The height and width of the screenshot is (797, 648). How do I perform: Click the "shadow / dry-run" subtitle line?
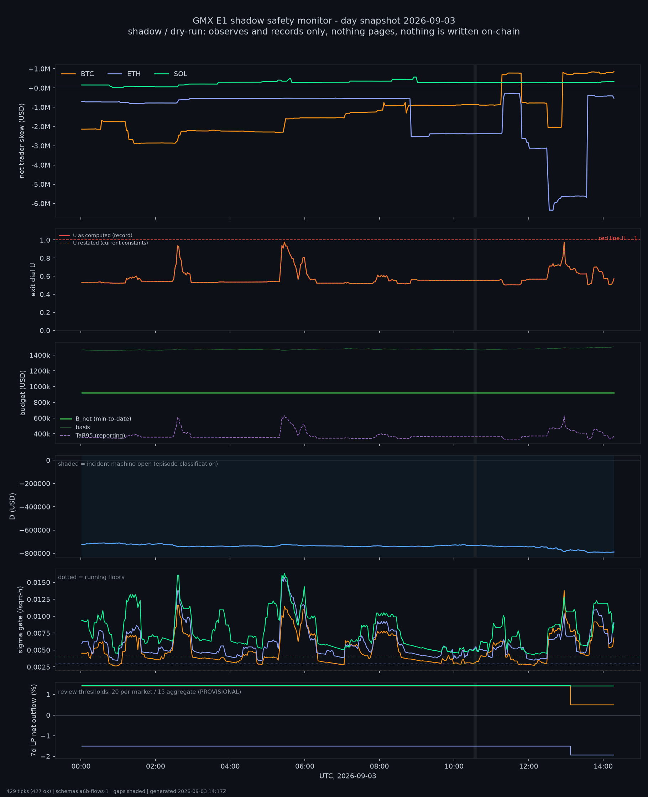tap(324, 31)
